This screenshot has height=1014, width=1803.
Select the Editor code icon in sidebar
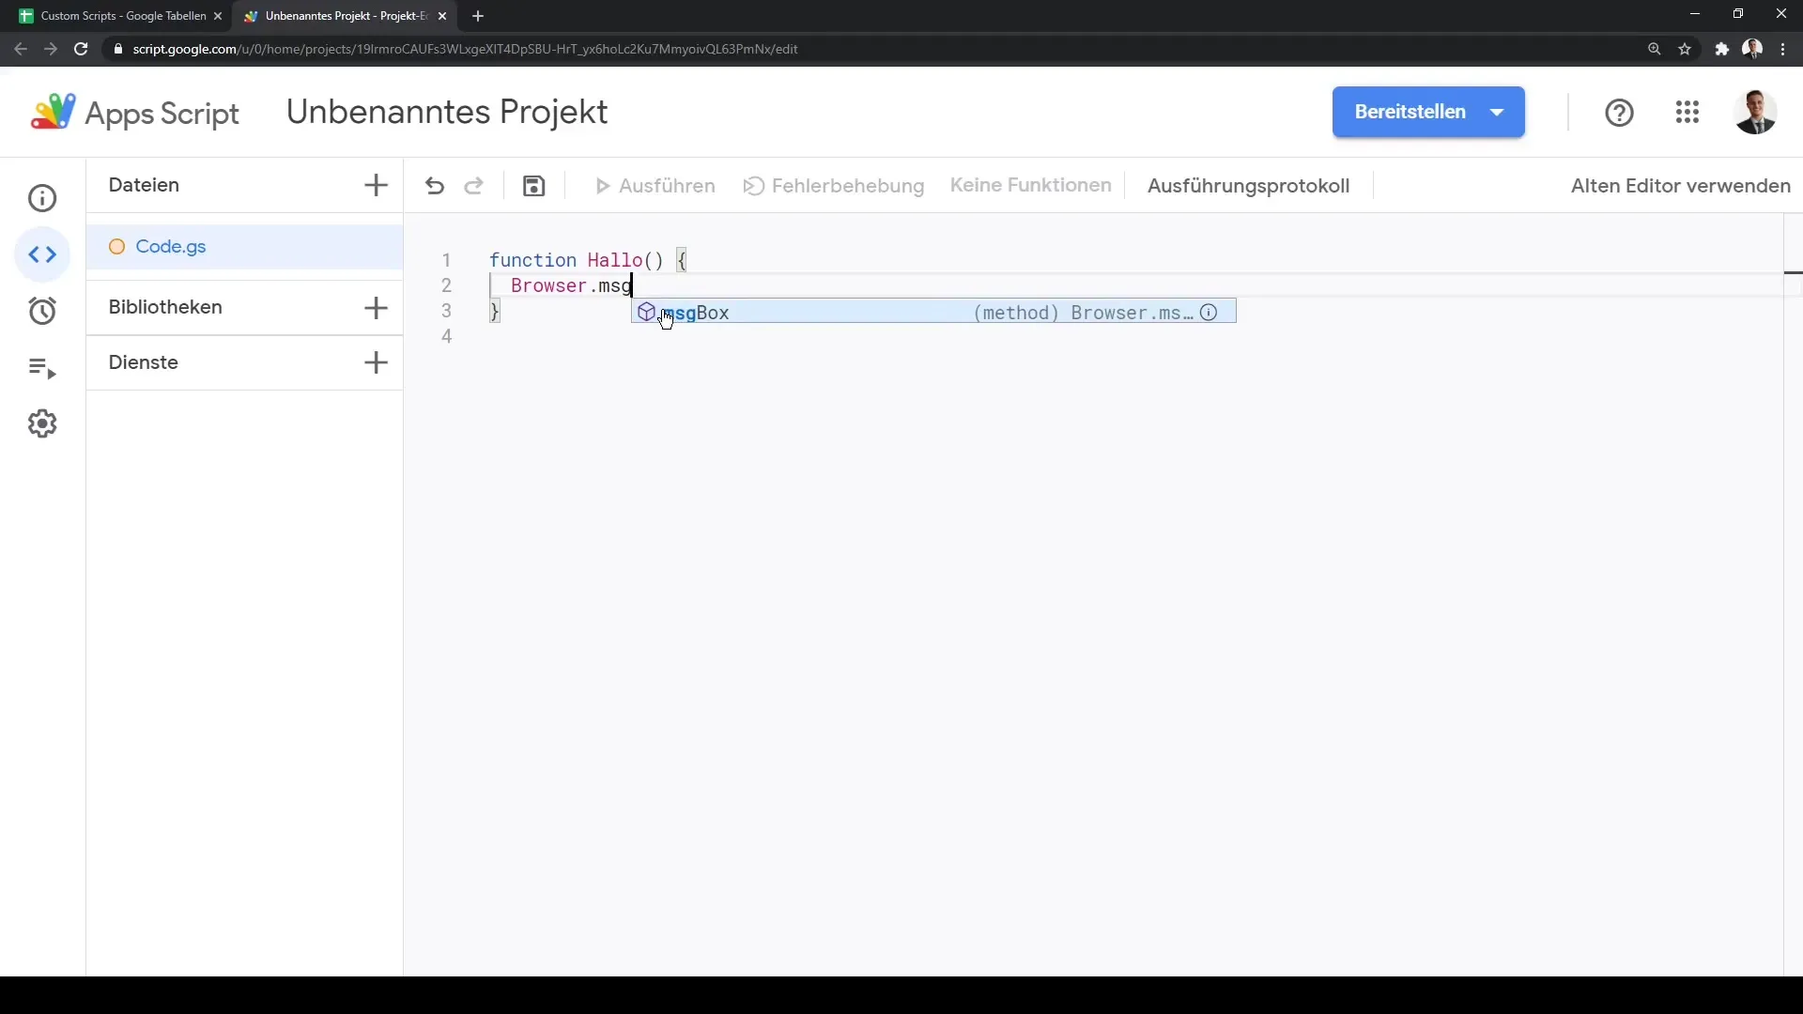coord(42,254)
